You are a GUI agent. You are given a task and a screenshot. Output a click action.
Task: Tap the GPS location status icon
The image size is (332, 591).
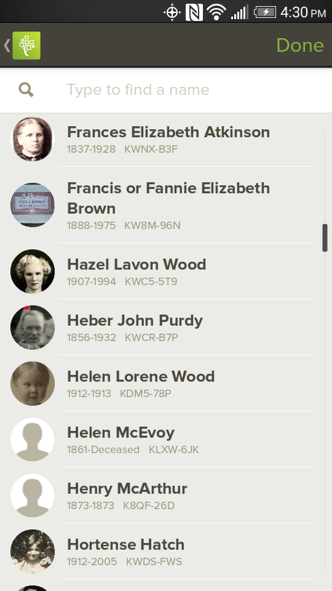pos(172,12)
